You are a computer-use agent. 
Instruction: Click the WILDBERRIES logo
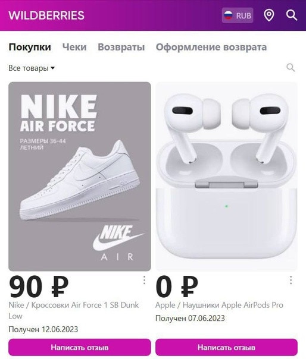[46, 15]
